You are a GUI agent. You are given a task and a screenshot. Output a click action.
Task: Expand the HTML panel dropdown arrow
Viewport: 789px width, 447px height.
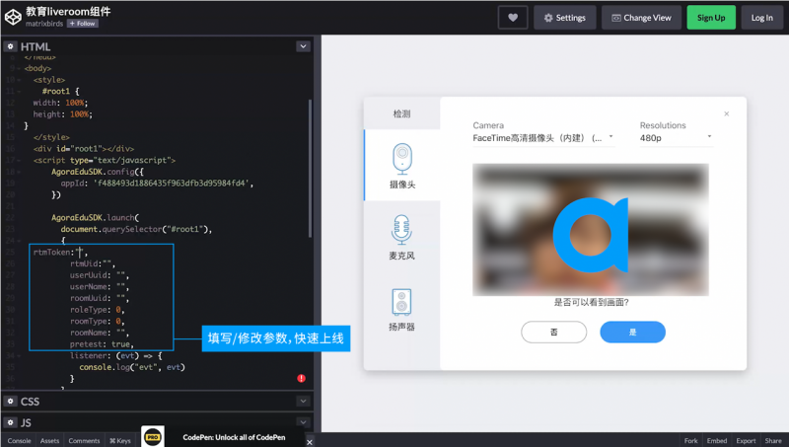[x=303, y=46]
